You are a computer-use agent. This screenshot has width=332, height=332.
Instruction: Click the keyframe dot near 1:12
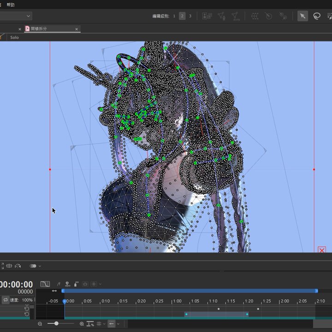coord(219,309)
